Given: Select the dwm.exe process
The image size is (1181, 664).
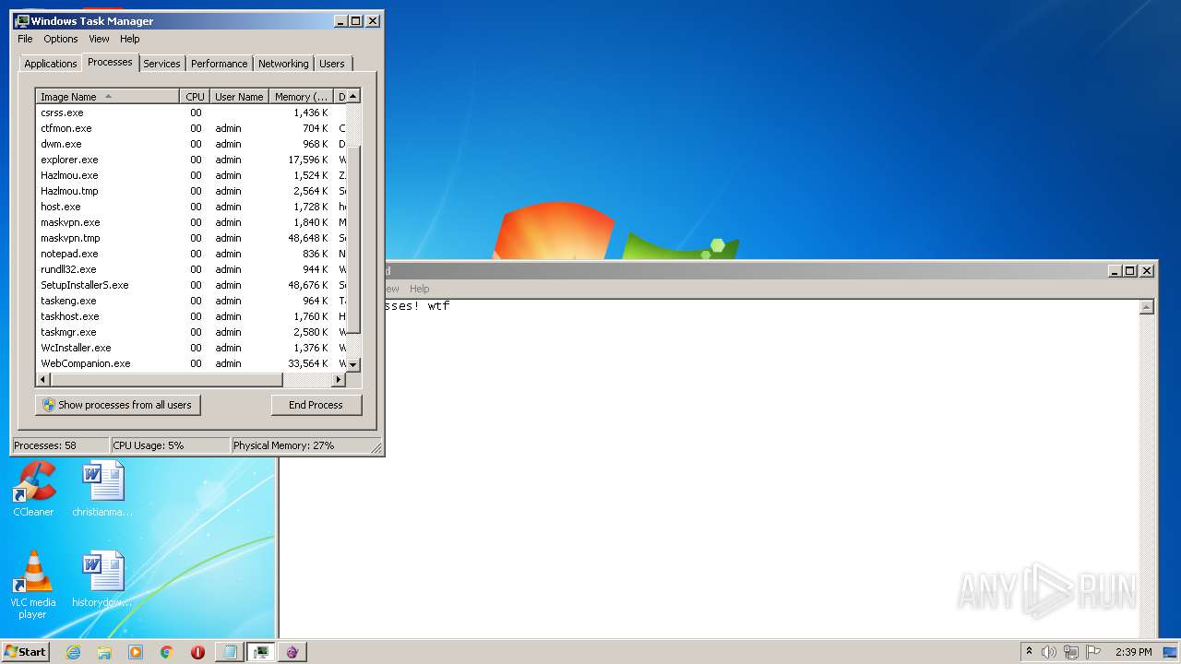Looking at the screenshot, I should [191, 144].
